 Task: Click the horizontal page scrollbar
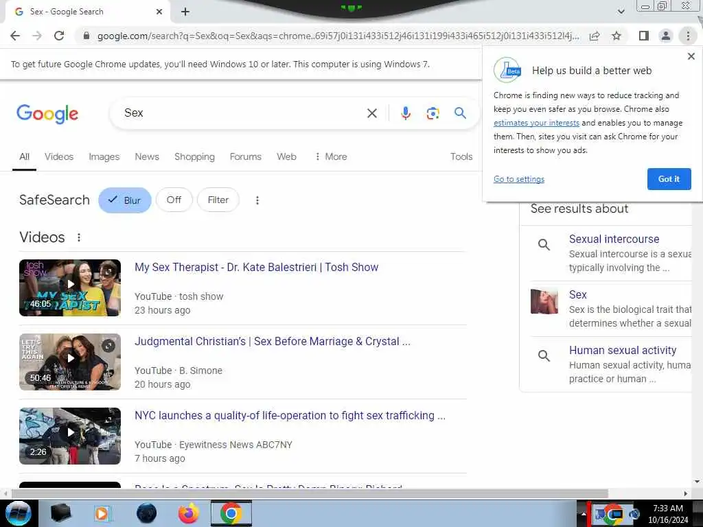pyautogui.click(x=310, y=494)
